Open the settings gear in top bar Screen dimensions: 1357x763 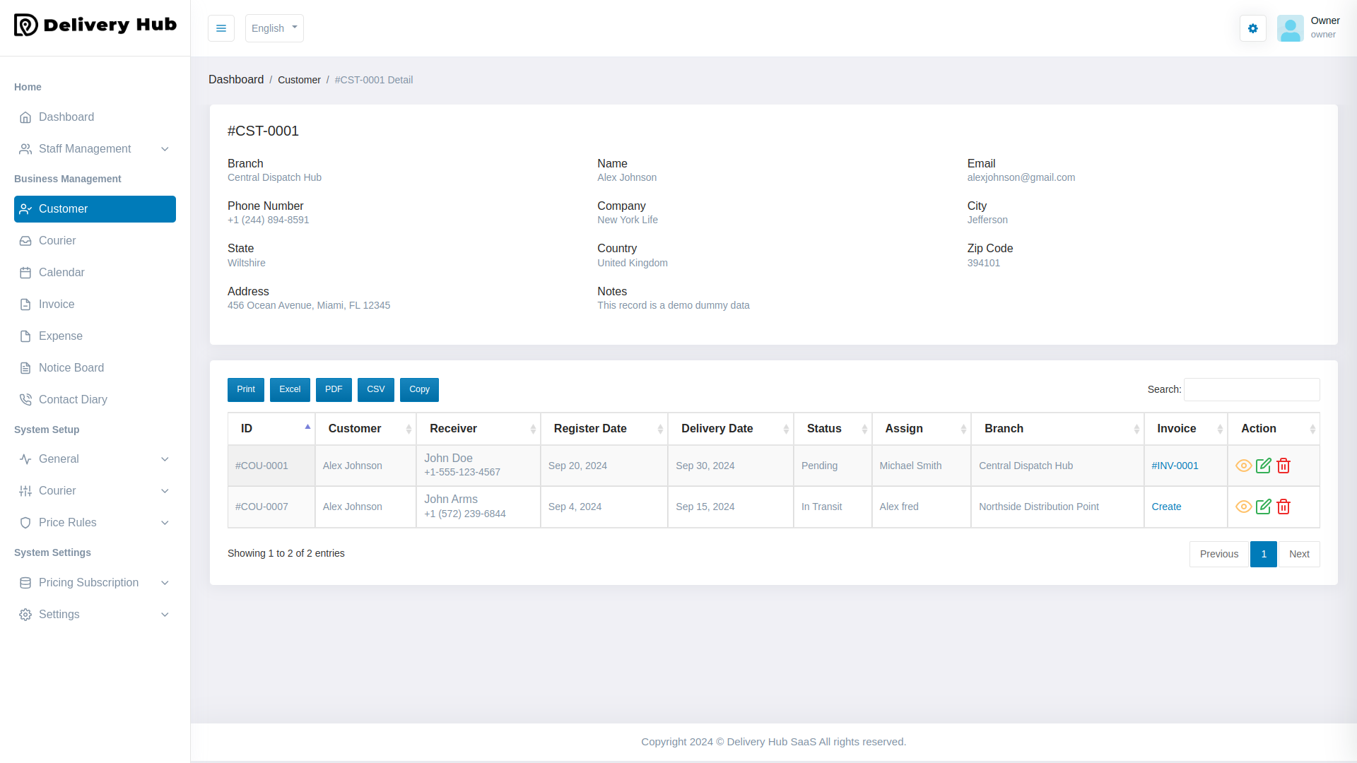click(x=1252, y=28)
